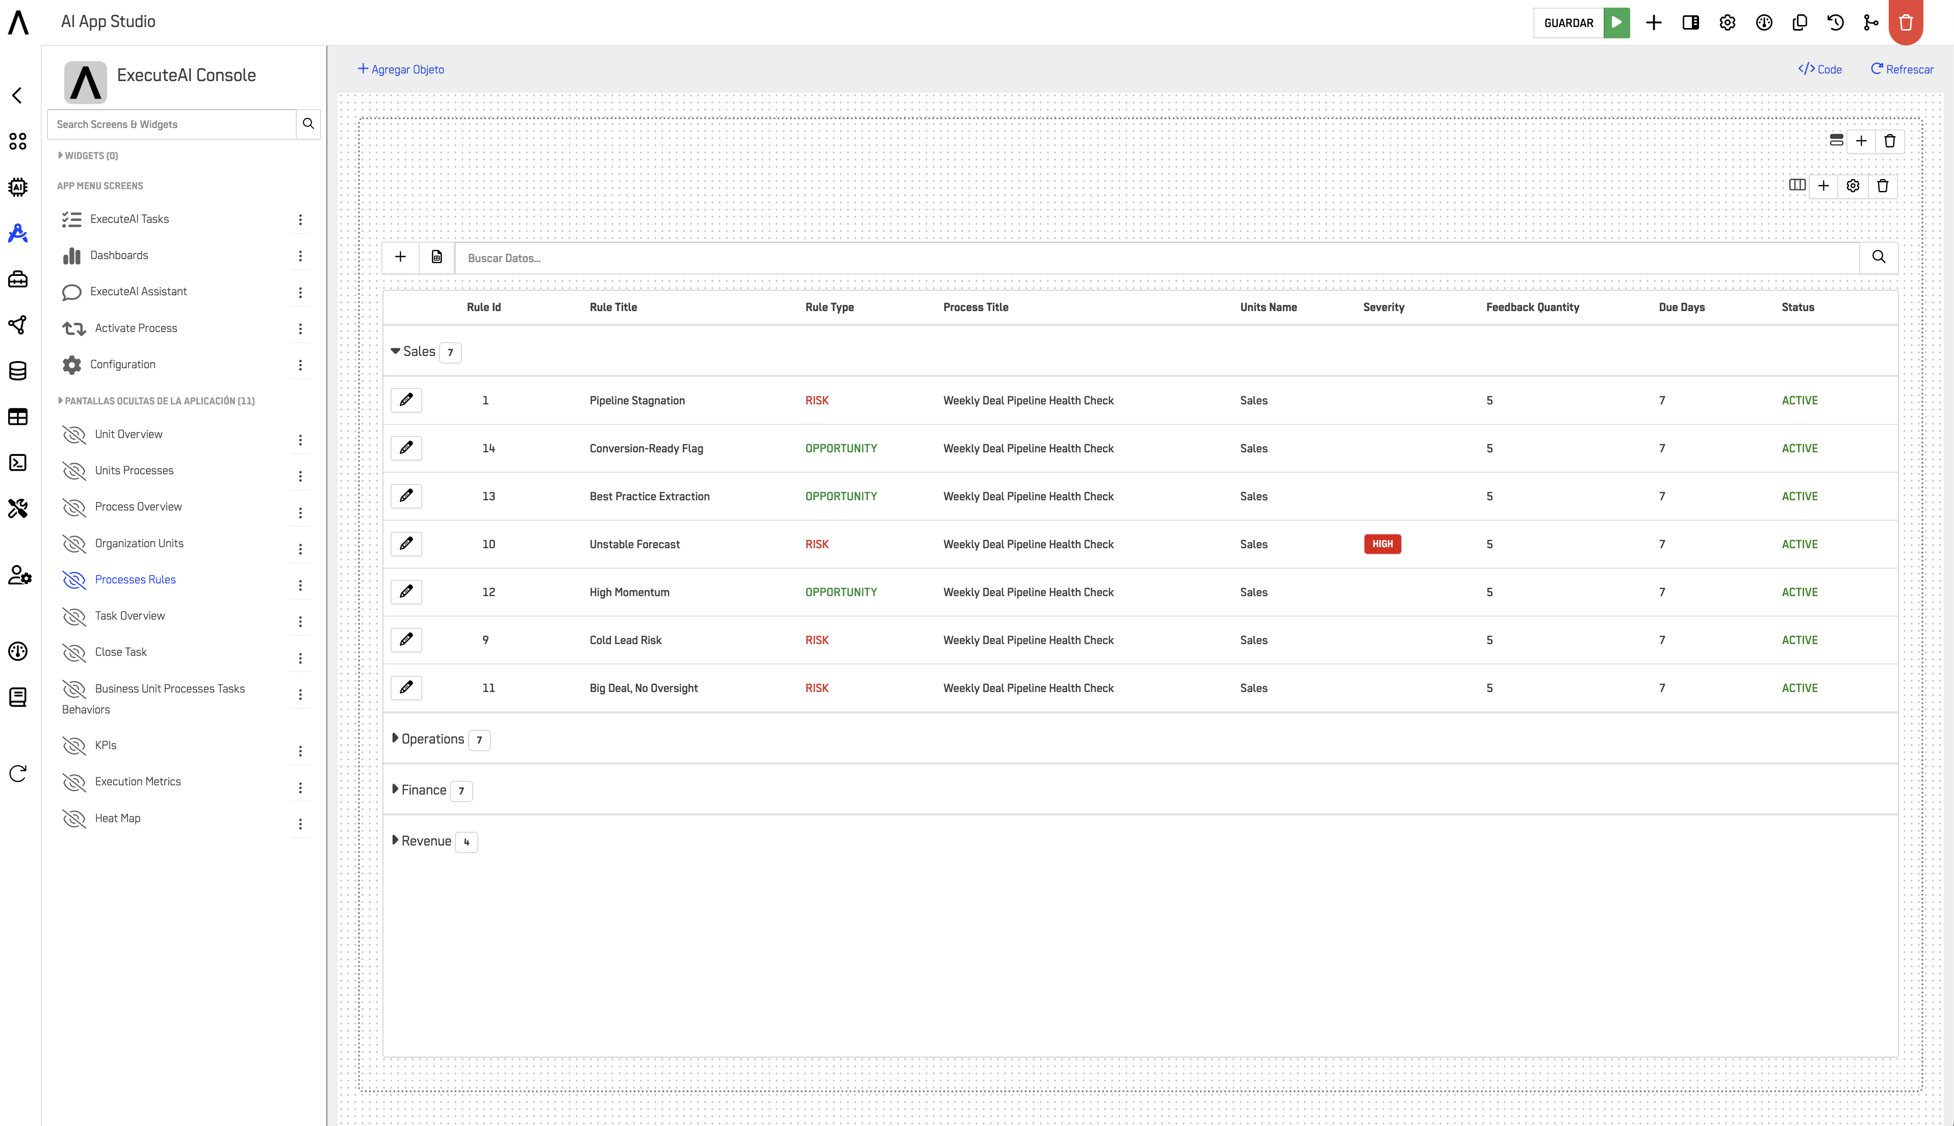The image size is (1954, 1126).
Task: Collapse the Sales group
Action: 395,351
